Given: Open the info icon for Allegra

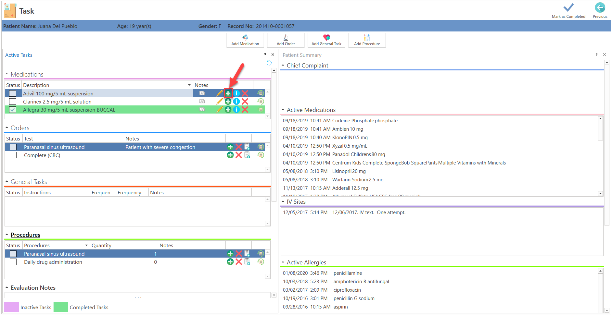Looking at the screenshot, I should tap(236, 110).
